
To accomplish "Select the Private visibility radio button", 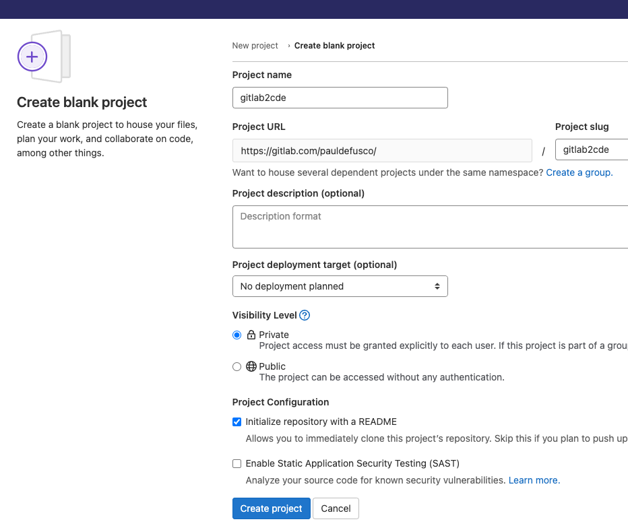I will pos(237,335).
